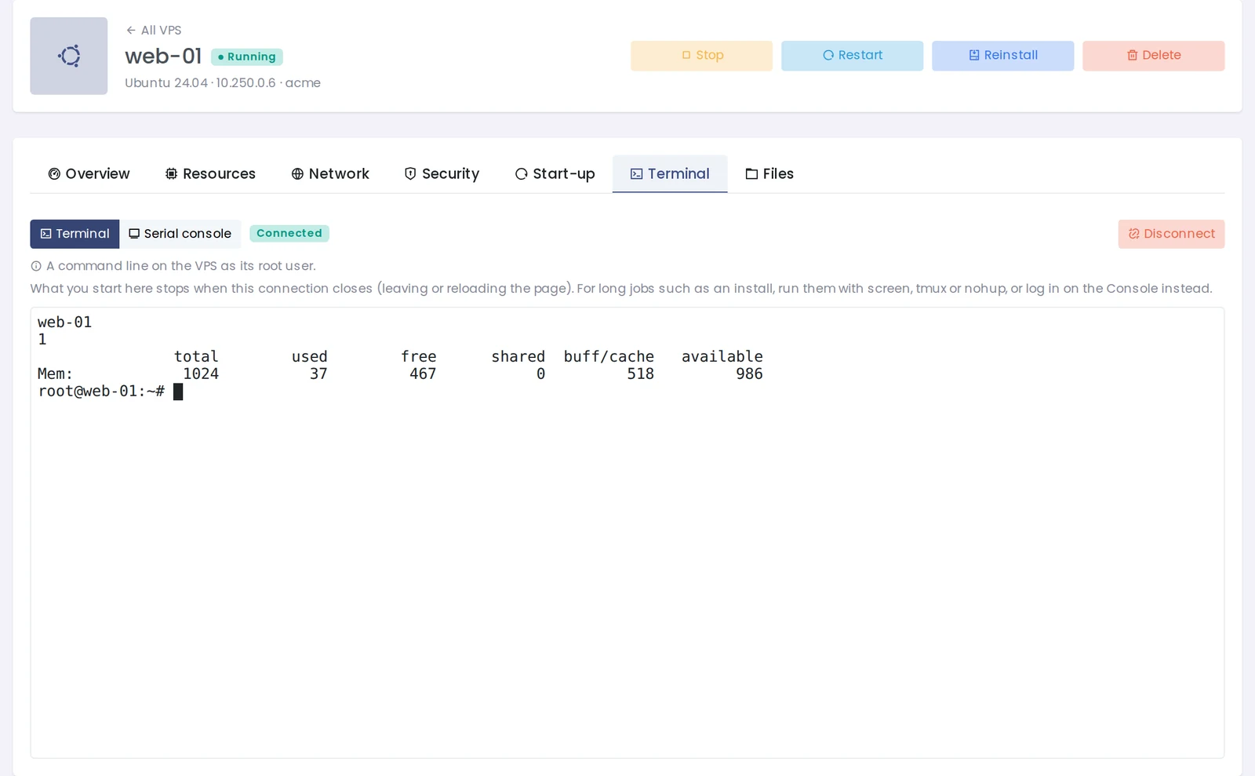Click the info icon beside command line note
This screenshot has width=1255, height=776.
(36, 266)
